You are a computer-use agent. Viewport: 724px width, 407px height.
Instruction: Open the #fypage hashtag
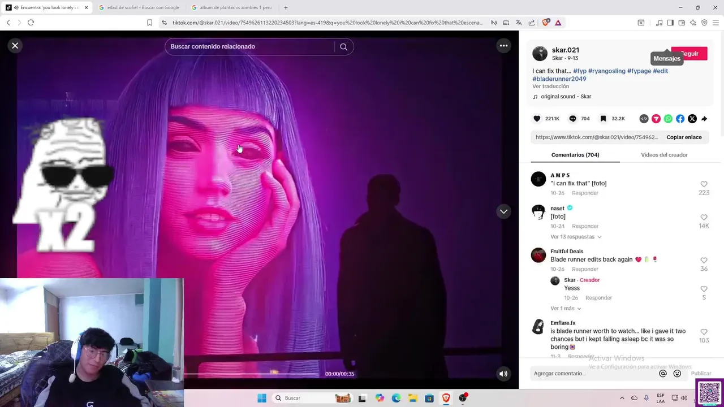[639, 71]
